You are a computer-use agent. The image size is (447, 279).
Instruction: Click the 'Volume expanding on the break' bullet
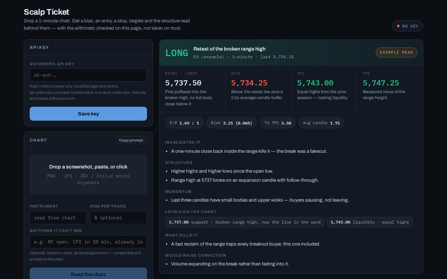pyautogui.click(x=230, y=264)
